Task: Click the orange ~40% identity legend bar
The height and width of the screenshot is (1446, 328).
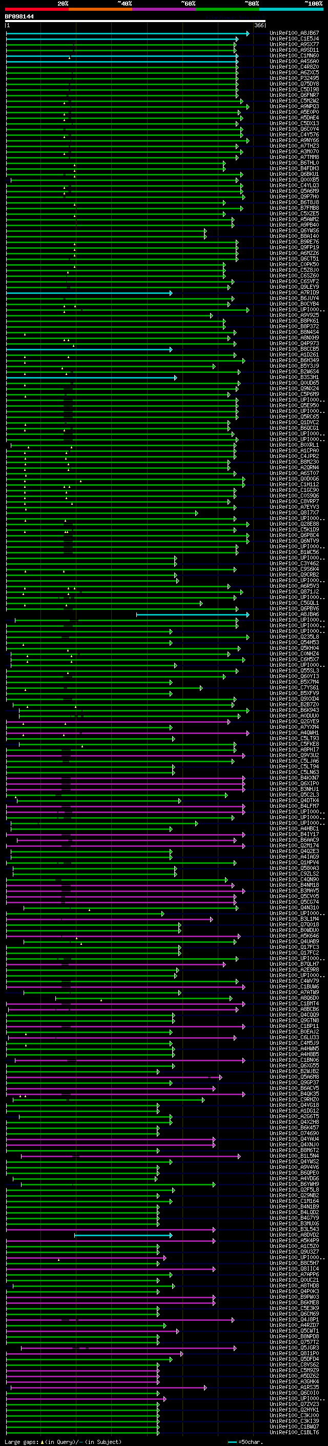Action: coord(100,9)
